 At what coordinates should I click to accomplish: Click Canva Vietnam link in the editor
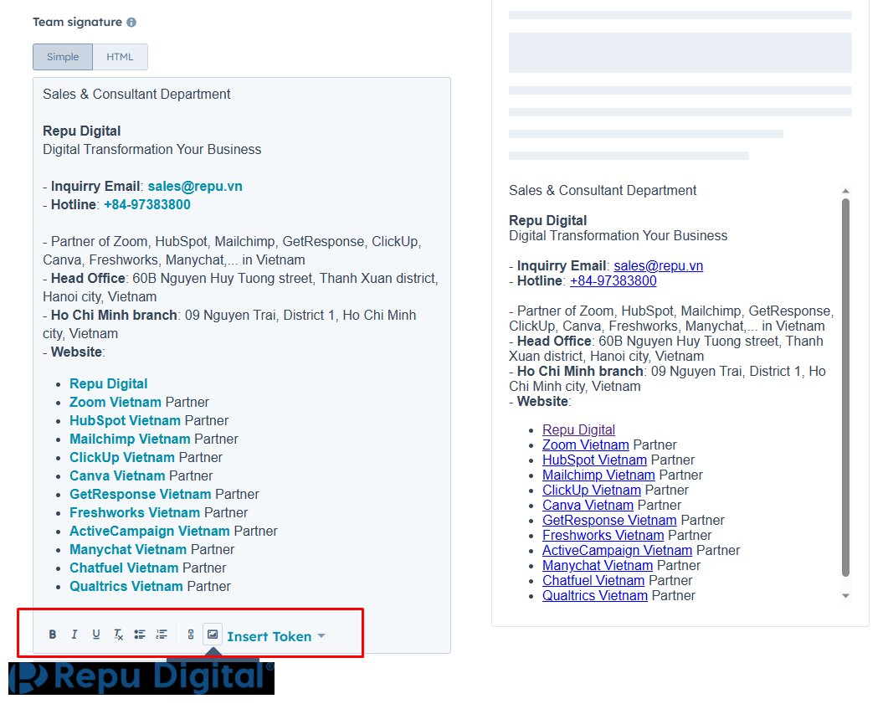117,475
